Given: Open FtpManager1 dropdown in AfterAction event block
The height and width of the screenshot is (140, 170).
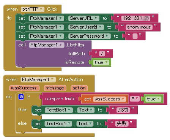Looking at the screenshot, I should coord(38,80).
